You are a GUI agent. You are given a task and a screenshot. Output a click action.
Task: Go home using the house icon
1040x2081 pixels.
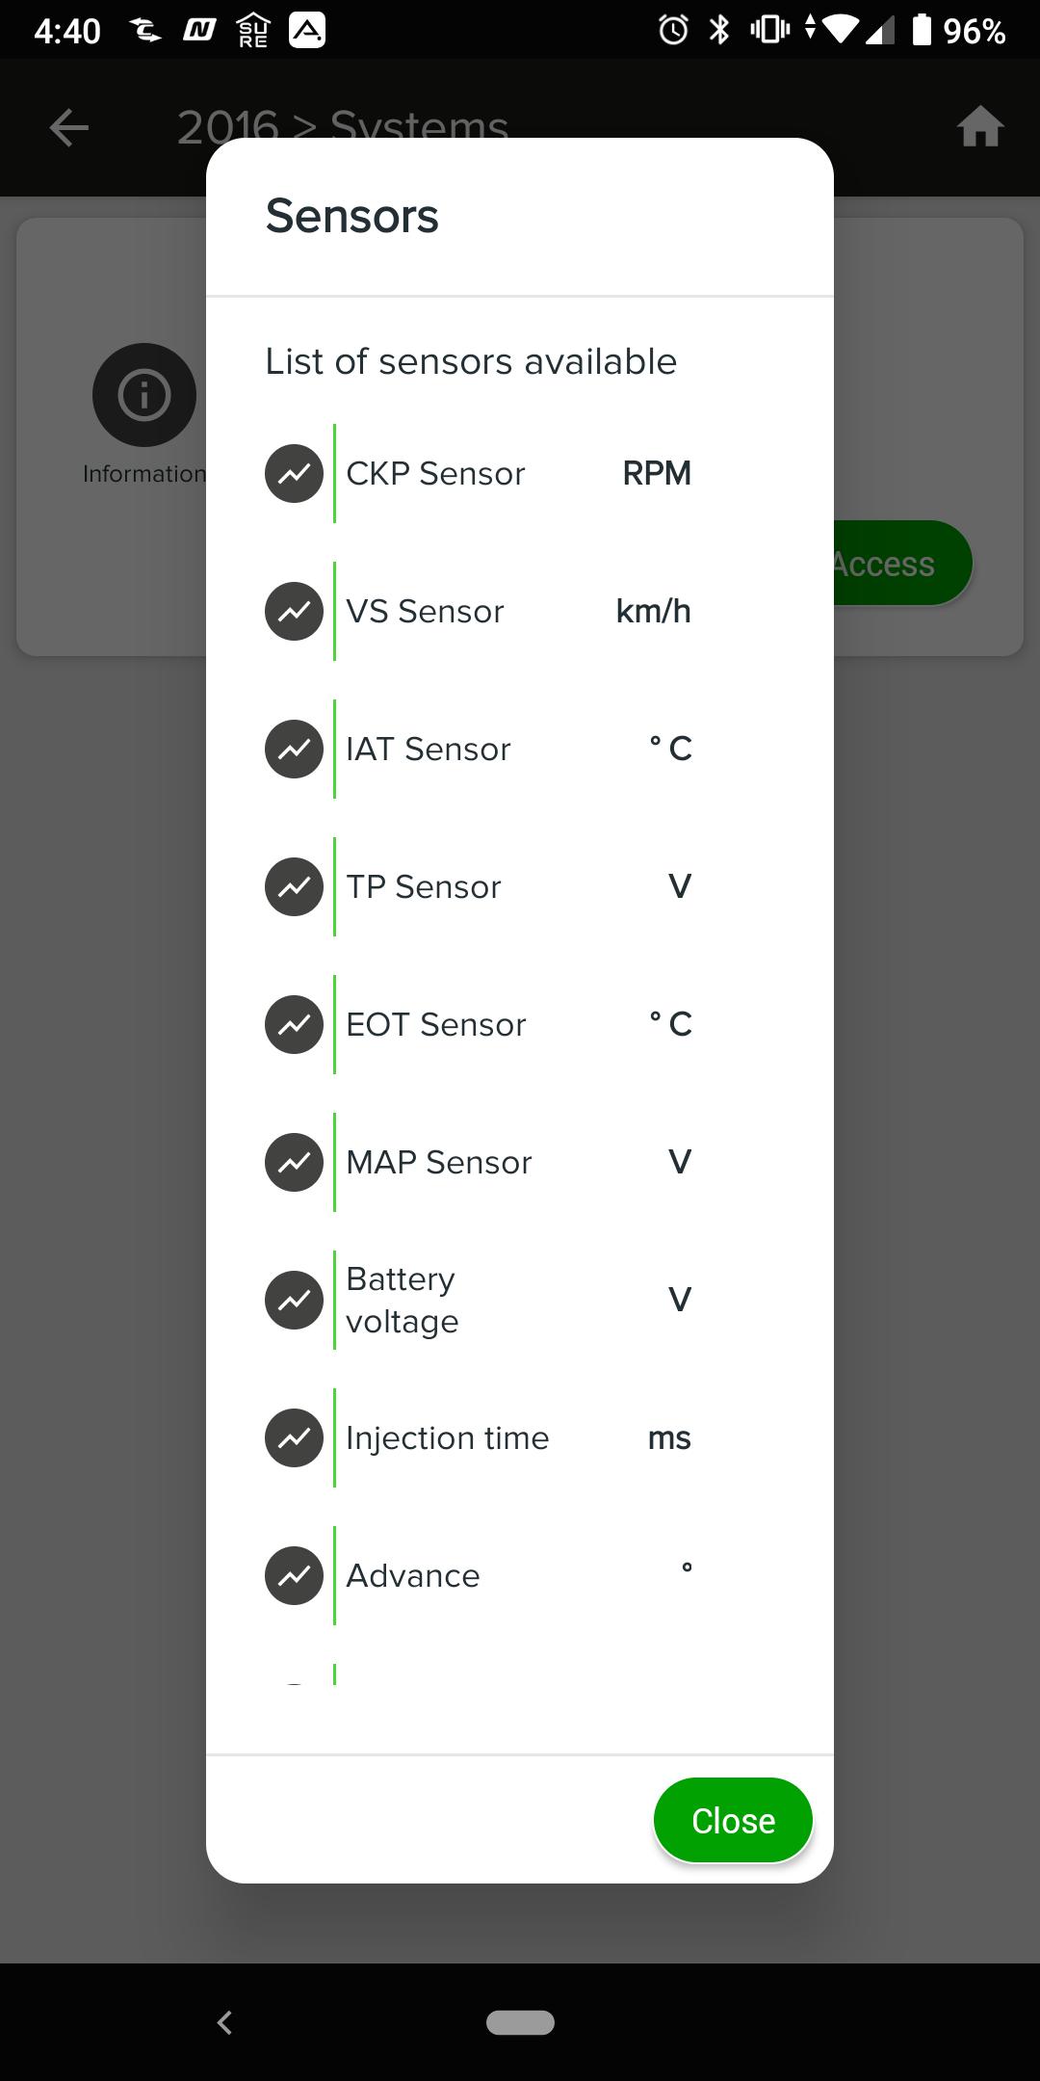(x=980, y=127)
